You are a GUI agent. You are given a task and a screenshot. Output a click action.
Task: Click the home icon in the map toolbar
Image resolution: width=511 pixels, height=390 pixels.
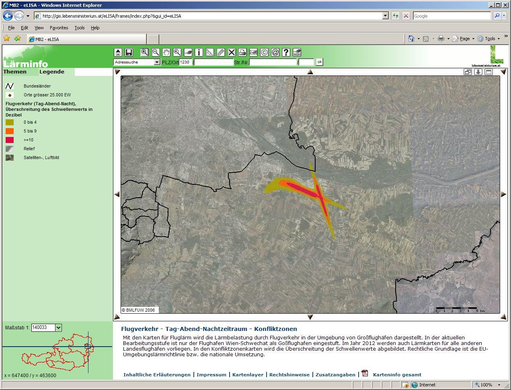(x=118, y=52)
